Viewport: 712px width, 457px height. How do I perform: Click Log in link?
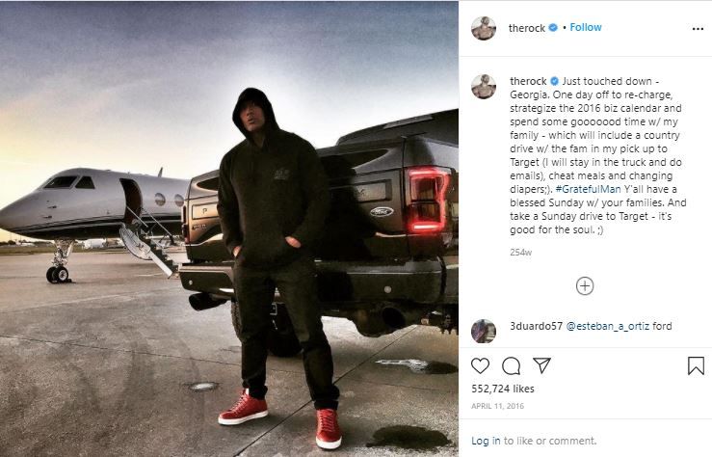tap(486, 441)
